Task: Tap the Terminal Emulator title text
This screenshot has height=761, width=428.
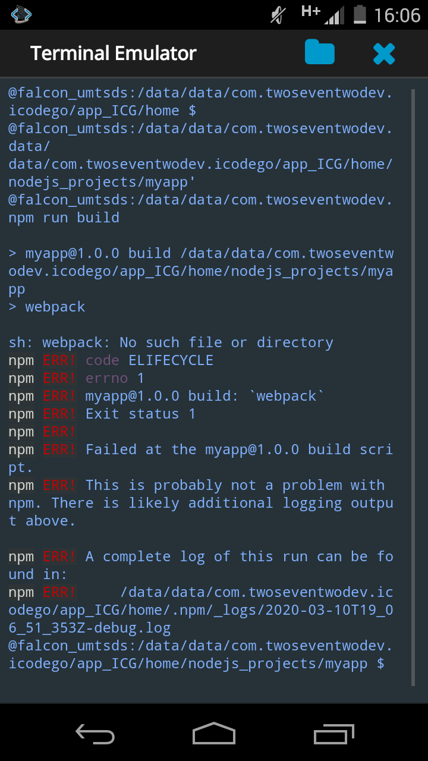Action: point(114,54)
